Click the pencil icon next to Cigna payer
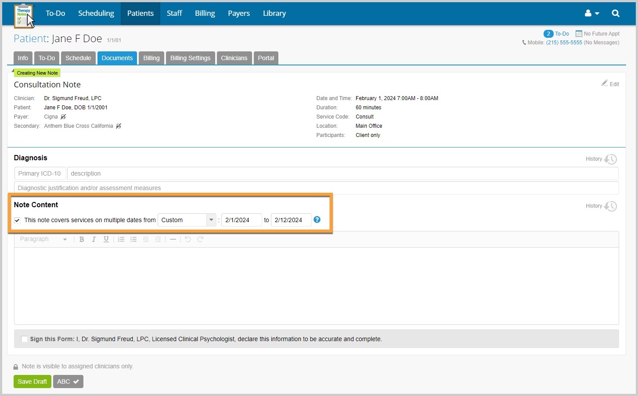This screenshot has width=638, height=396. pos(63,116)
